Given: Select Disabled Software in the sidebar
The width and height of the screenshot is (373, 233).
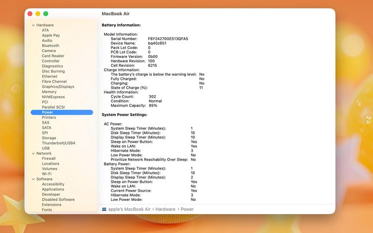Looking at the screenshot, I should [x=58, y=200].
